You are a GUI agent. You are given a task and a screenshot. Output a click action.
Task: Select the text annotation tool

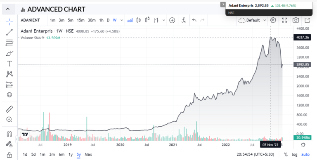point(9,64)
